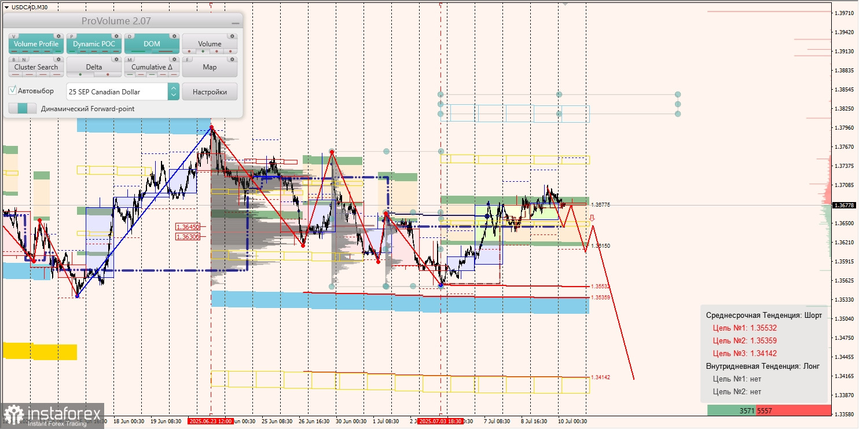Viewport: 859px width, 429px height.
Task: Open Delta gear settings
Action: point(116,59)
